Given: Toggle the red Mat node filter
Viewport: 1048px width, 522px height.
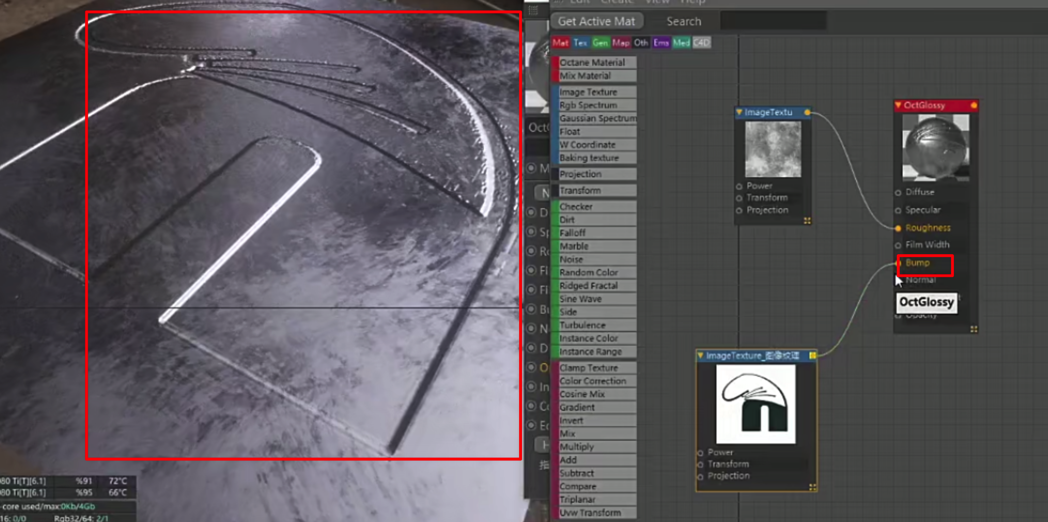Looking at the screenshot, I should pos(560,43).
